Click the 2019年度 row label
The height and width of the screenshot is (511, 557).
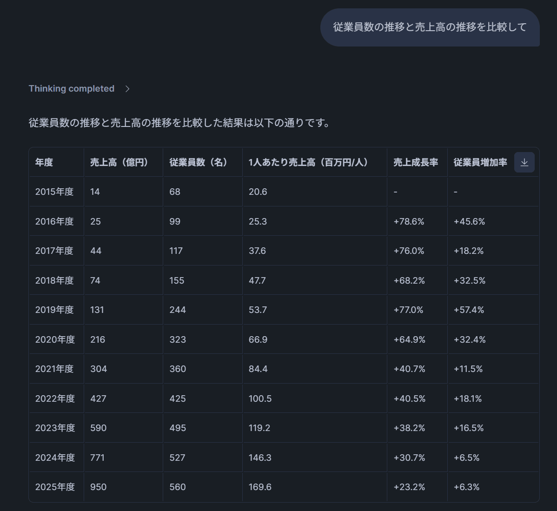click(x=54, y=310)
